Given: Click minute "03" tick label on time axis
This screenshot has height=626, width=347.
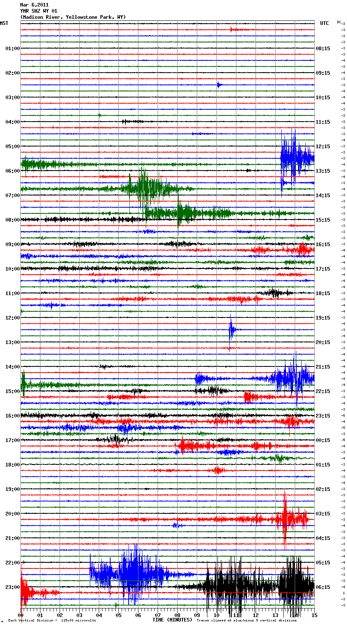Looking at the screenshot, I should coord(79,615).
